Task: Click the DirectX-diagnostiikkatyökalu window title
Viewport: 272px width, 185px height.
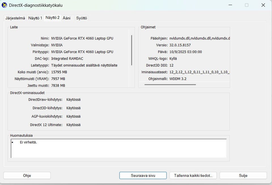Action: click(36, 5)
